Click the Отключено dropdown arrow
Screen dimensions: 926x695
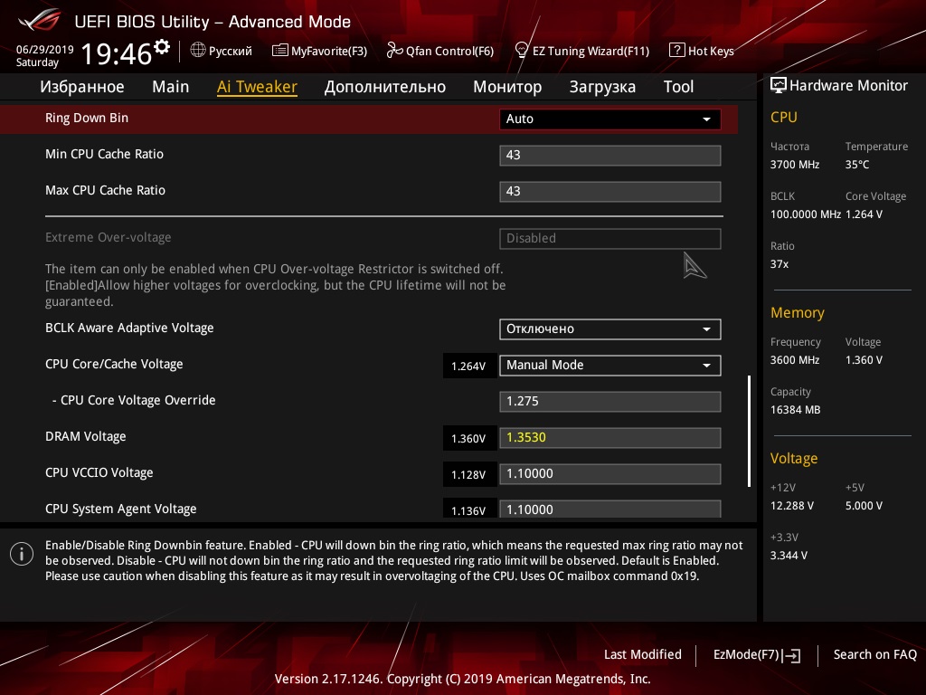click(706, 329)
